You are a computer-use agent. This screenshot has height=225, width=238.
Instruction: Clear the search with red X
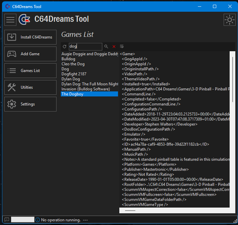(114, 47)
